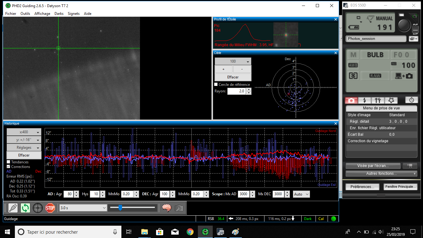Open the flash menu lightning tab
The height and width of the screenshot is (238, 423).
(364, 100)
